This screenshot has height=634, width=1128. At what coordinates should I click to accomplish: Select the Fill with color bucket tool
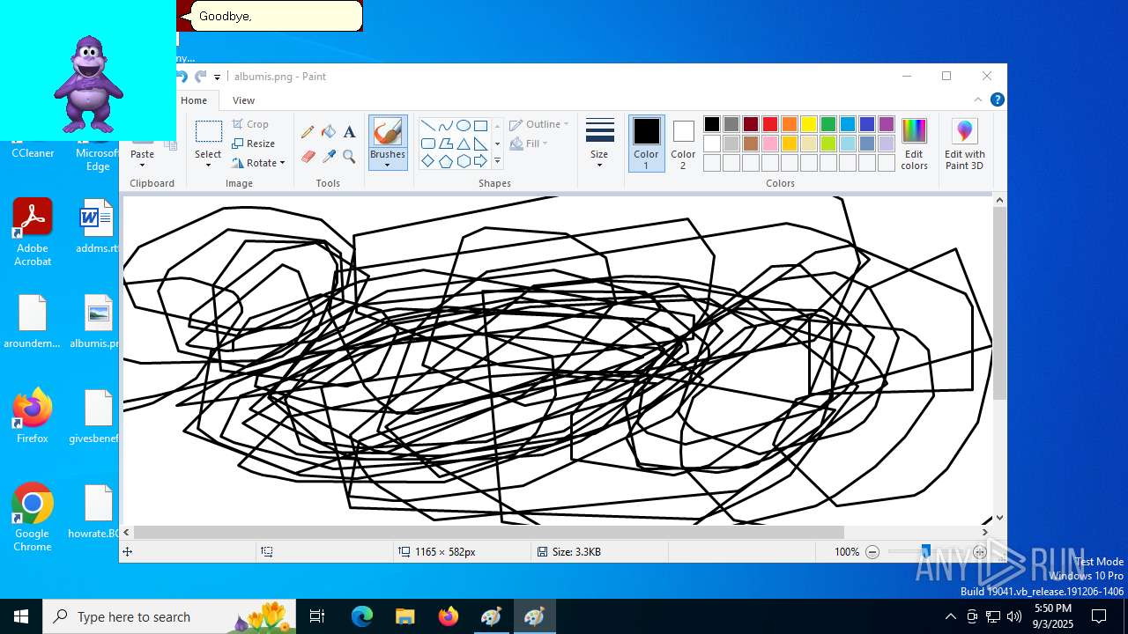click(329, 132)
